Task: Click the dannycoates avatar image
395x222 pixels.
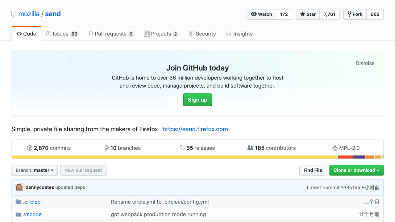Action: click(x=19, y=187)
